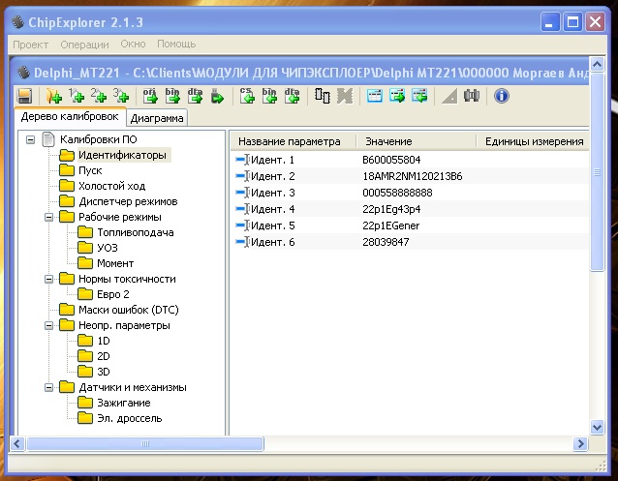Click the binoculars search toolbar icon
Viewport: 618px width, 481px height.
tap(473, 96)
